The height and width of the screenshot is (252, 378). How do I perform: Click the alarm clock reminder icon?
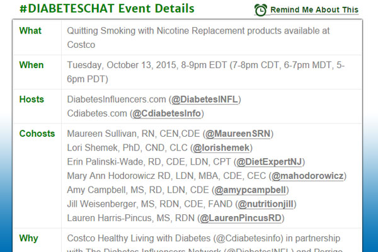(261, 10)
